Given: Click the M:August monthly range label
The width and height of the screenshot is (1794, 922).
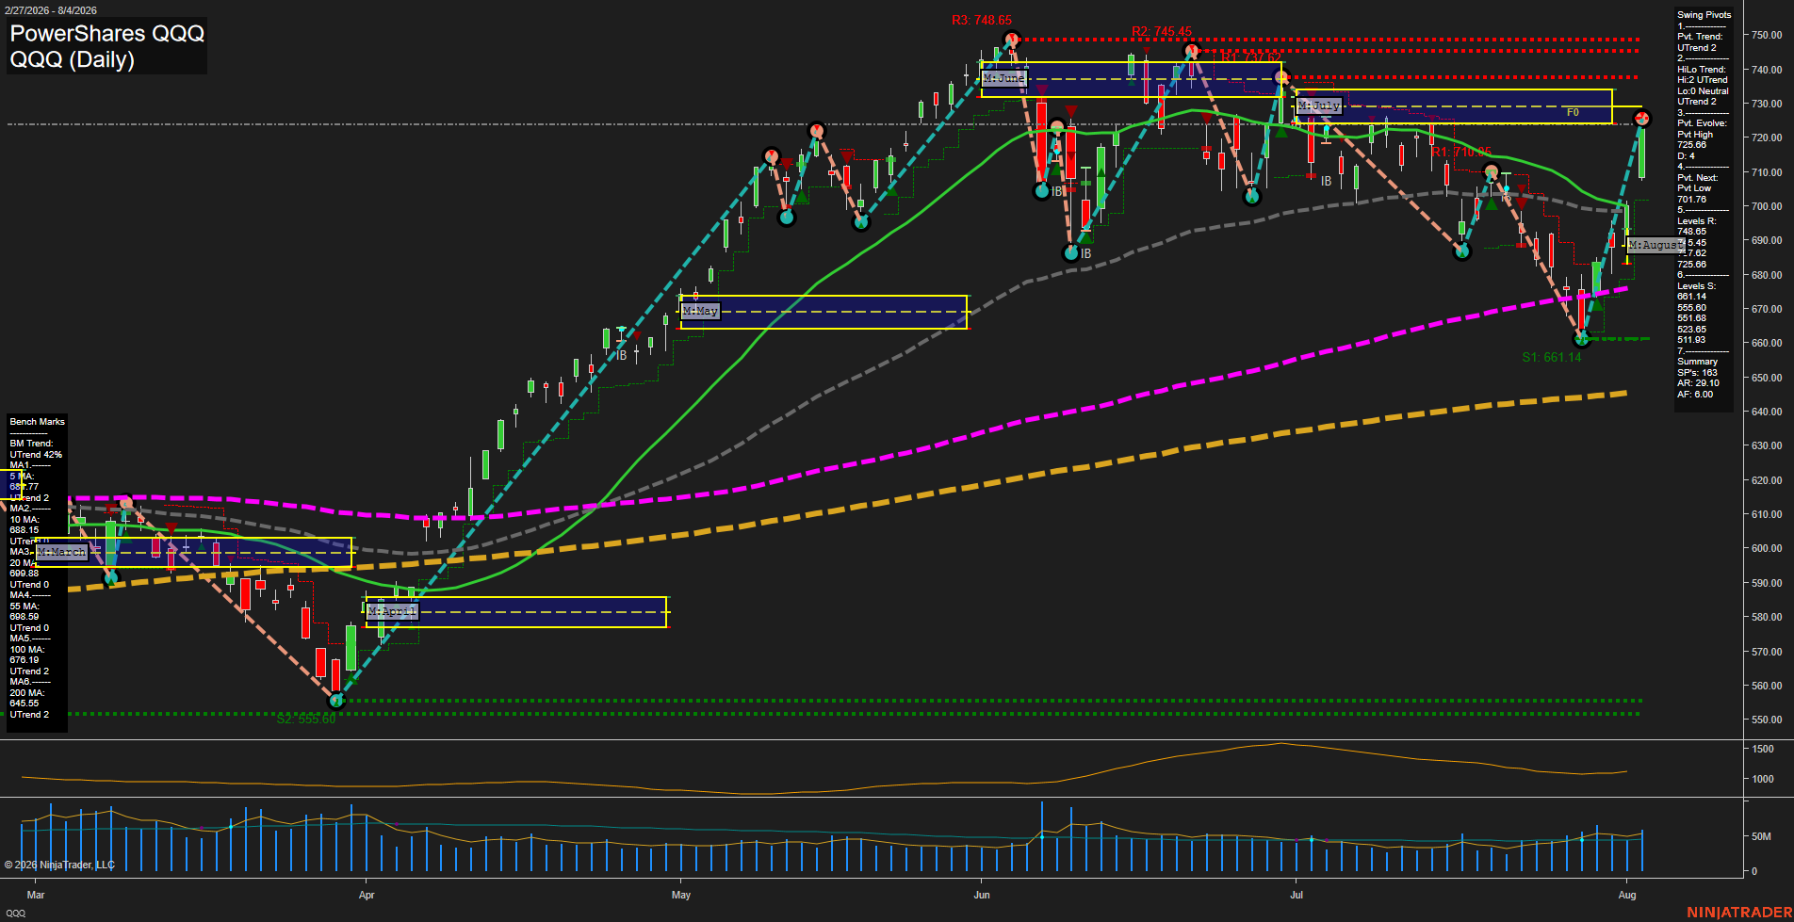Looking at the screenshot, I should click(1655, 245).
